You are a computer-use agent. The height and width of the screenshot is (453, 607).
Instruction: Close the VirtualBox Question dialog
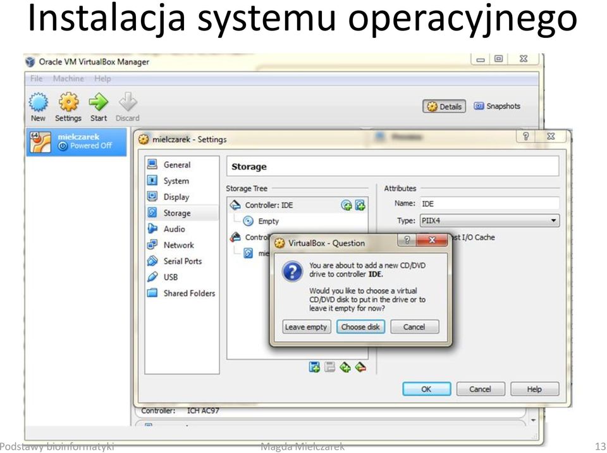tap(432, 240)
